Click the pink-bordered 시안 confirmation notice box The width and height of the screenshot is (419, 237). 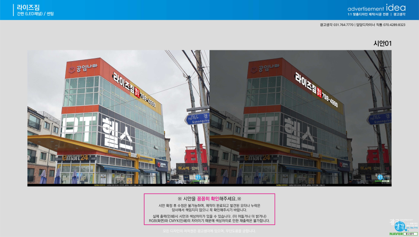209,209
